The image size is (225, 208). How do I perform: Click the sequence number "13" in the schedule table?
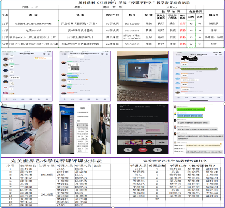[x=10, y=205]
